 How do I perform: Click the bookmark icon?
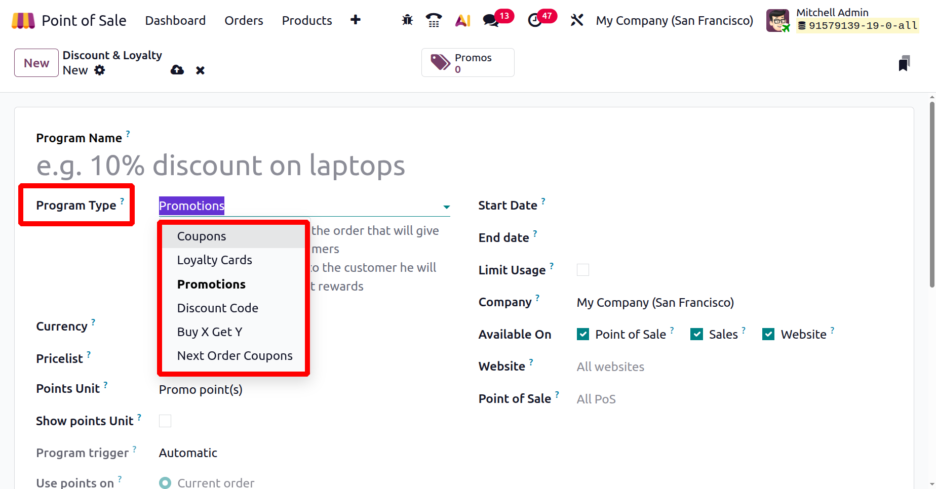pos(904,63)
